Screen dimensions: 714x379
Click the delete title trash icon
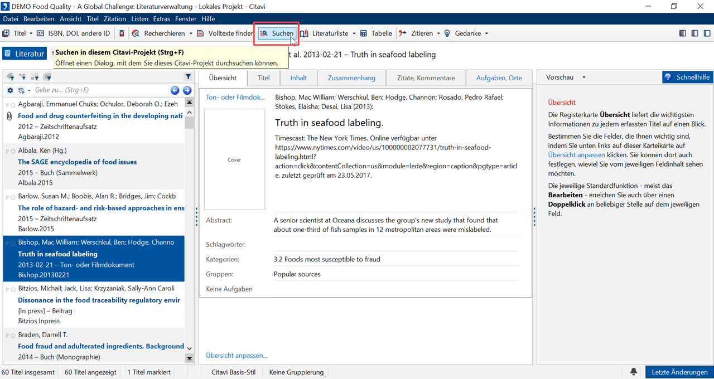[x=122, y=33]
